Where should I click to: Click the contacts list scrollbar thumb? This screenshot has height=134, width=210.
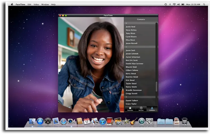click(x=157, y=87)
